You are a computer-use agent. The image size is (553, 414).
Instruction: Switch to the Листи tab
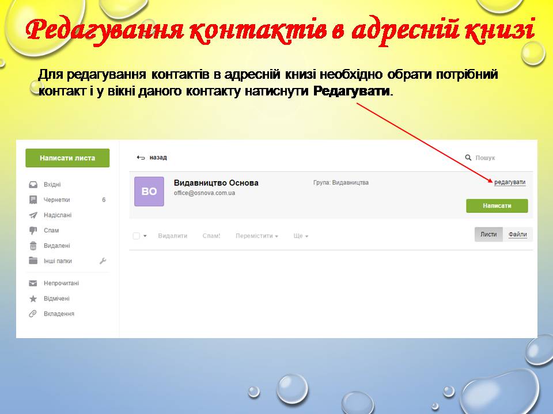click(488, 235)
